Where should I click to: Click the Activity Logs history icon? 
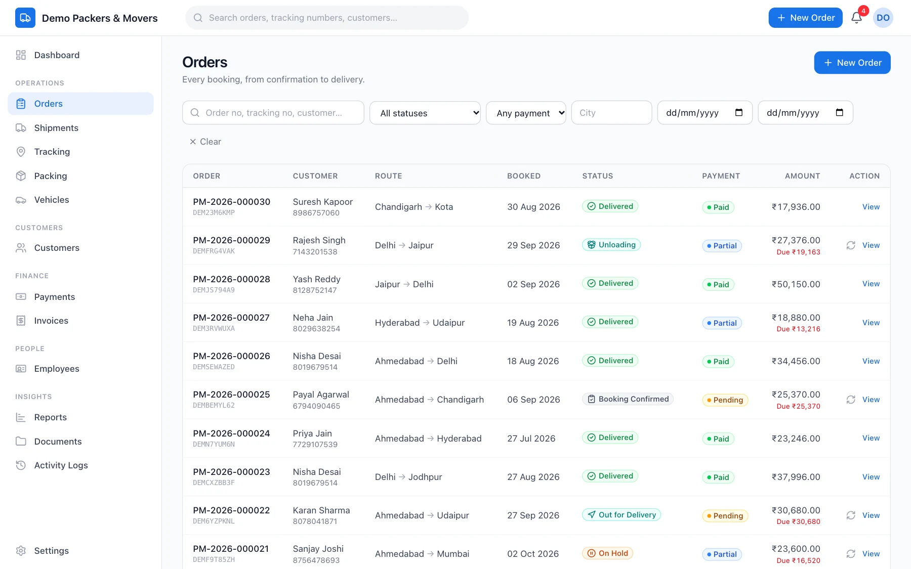pyautogui.click(x=21, y=465)
